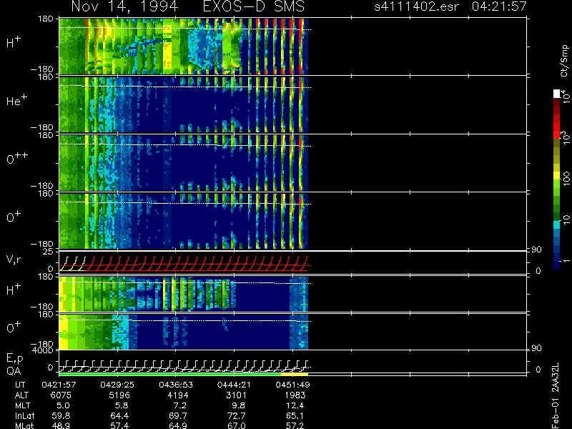
Task: Click the MLT value "7.2"
Action: pyautogui.click(x=180, y=405)
